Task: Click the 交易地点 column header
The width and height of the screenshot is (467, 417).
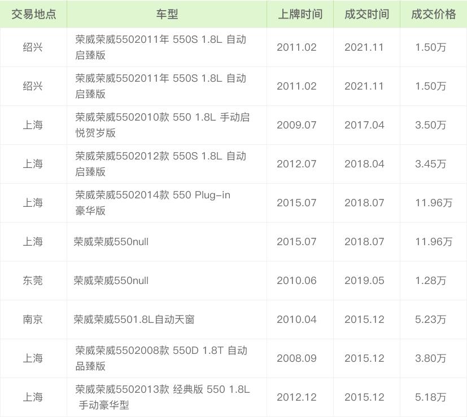Action: coord(33,14)
